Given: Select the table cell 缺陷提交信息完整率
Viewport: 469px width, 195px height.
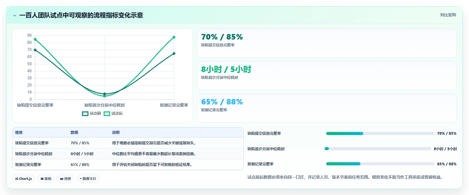Looking at the screenshot, I should (x=32, y=143).
